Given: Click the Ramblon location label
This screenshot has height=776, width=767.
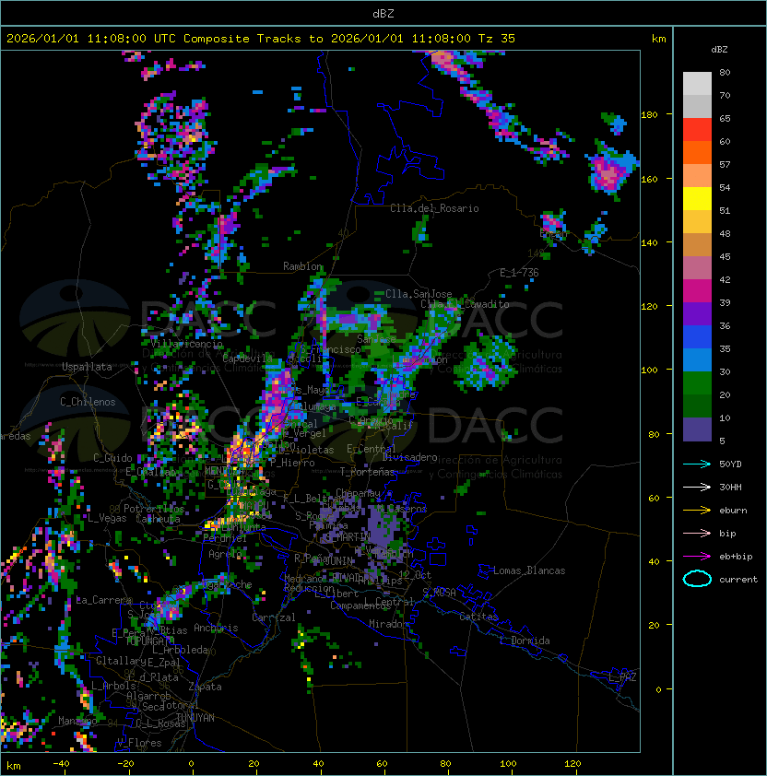Looking at the screenshot, I should 302,266.
